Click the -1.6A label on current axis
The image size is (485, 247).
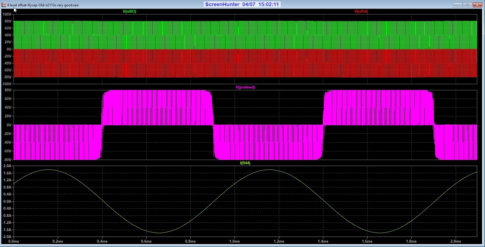7,230
